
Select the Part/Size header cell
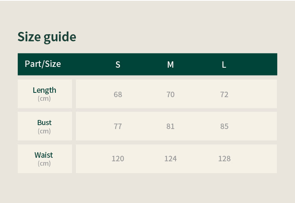pos(43,64)
